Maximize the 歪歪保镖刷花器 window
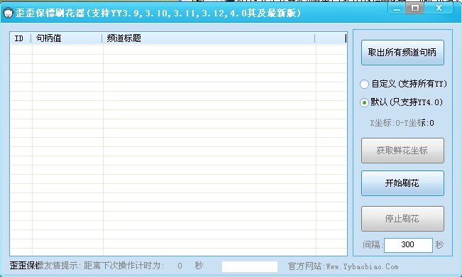 click(415, 9)
